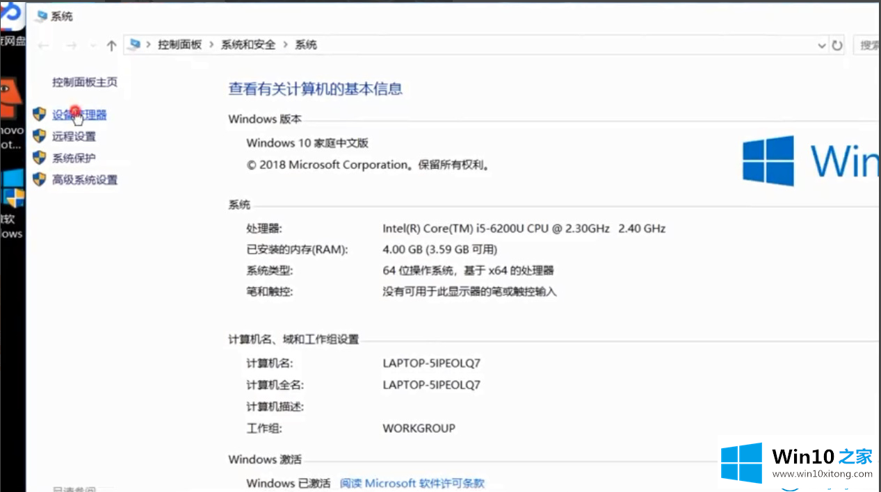Select Windows 10 家庭中文版 edition text

307,143
